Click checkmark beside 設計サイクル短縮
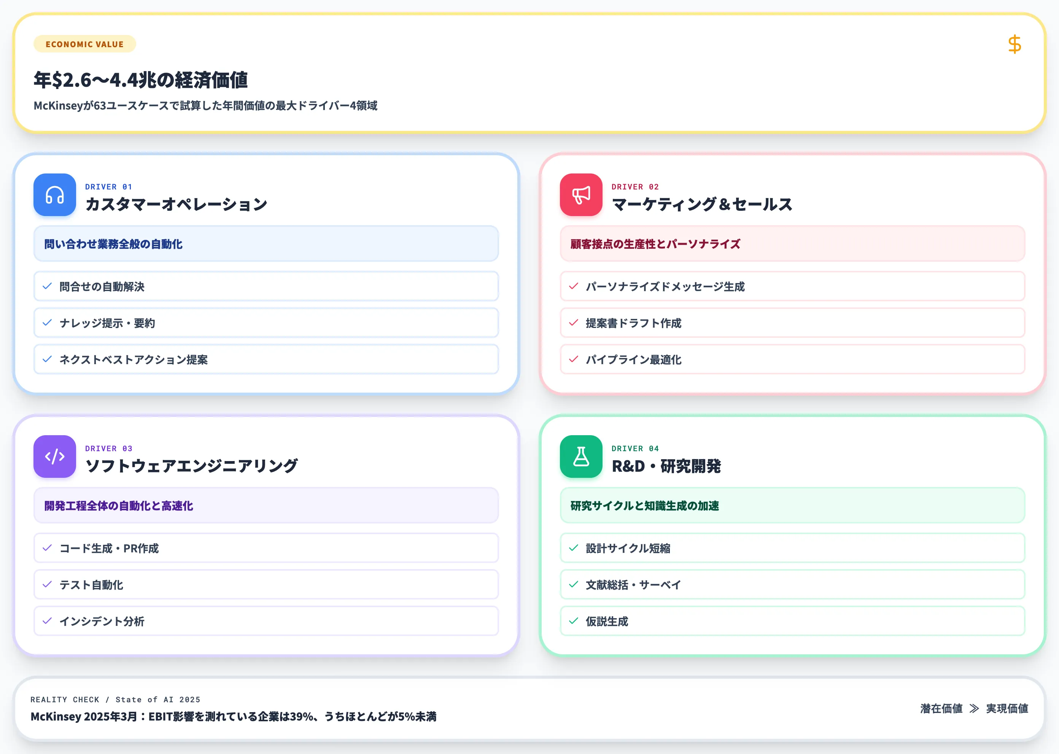 click(x=573, y=548)
